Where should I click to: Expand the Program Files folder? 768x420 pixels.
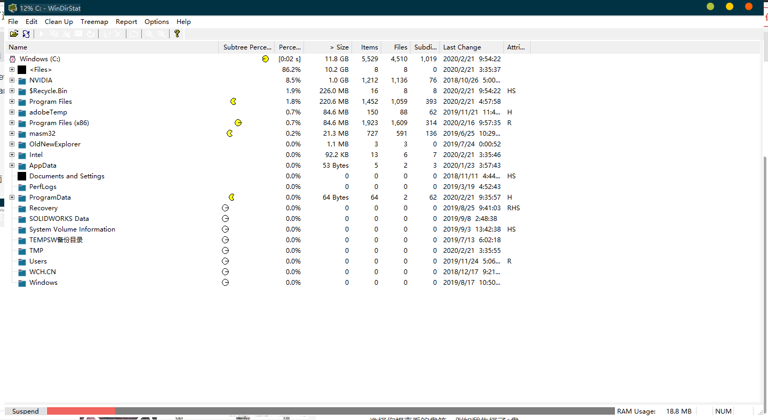click(x=12, y=102)
